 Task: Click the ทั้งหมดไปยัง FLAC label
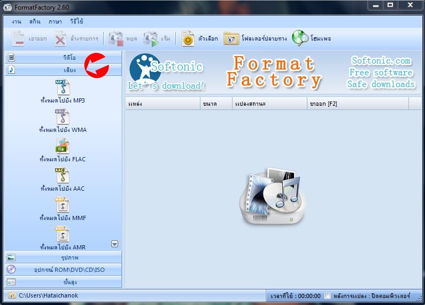tap(63, 159)
